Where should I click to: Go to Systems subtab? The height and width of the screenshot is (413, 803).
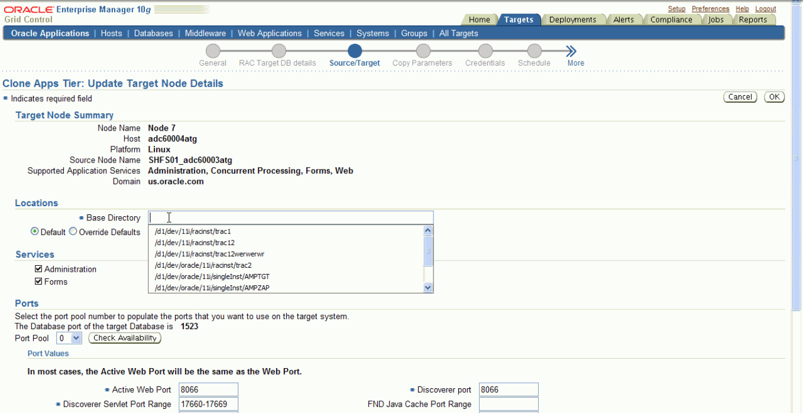[x=373, y=33]
